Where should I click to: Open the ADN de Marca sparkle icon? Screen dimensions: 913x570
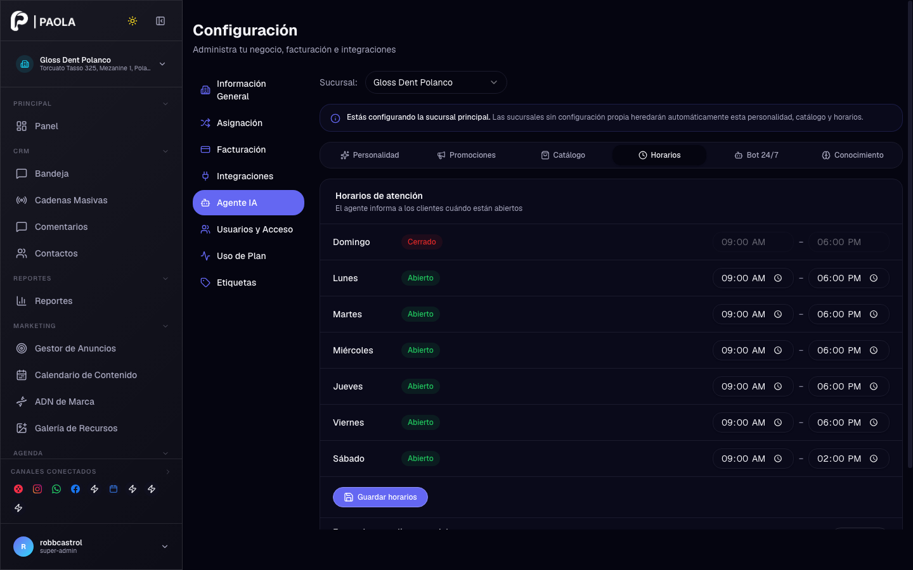(x=22, y=402)
